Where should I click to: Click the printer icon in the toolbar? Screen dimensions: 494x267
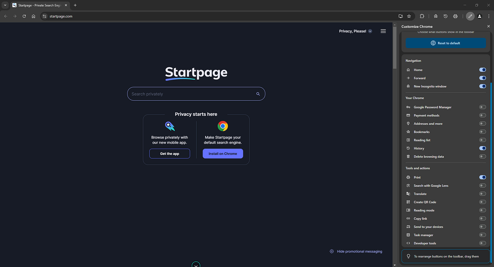455,16
